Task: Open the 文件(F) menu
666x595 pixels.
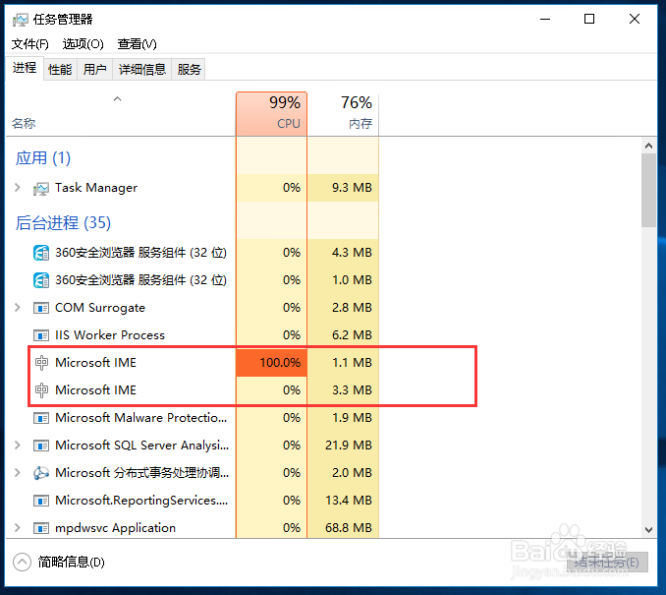Action: tap(30, 44)
